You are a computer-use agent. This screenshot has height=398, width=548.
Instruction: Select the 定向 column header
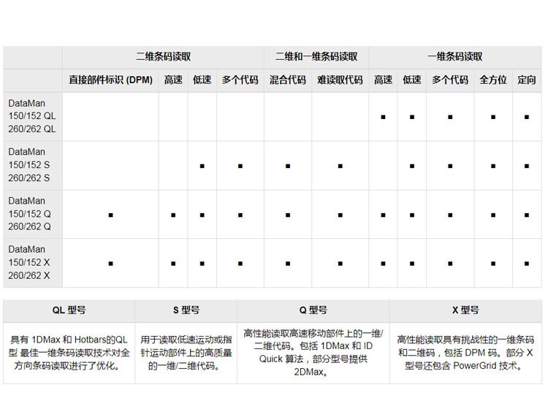point(526,80)
